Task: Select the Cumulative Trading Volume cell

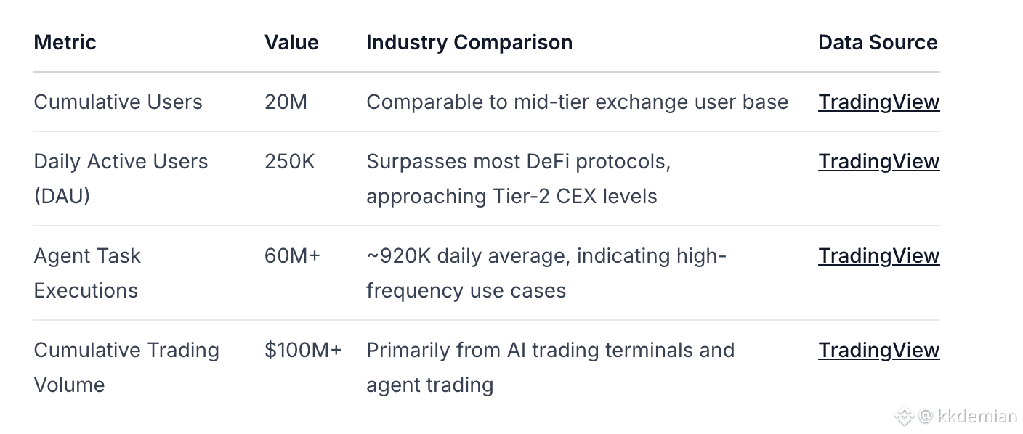Action: point(126,367)
